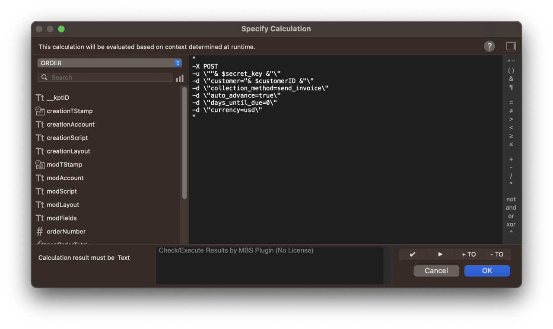Click timestamp icon beside modTStamp
Viewport: 553px width, 329px height.
[40, 165]
